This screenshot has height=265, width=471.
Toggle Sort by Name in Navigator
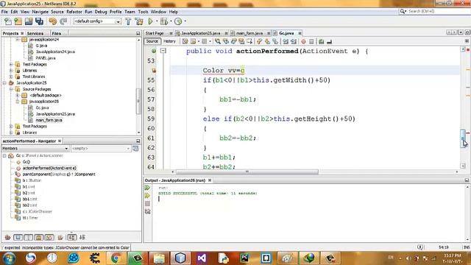[x=71, y=237]
